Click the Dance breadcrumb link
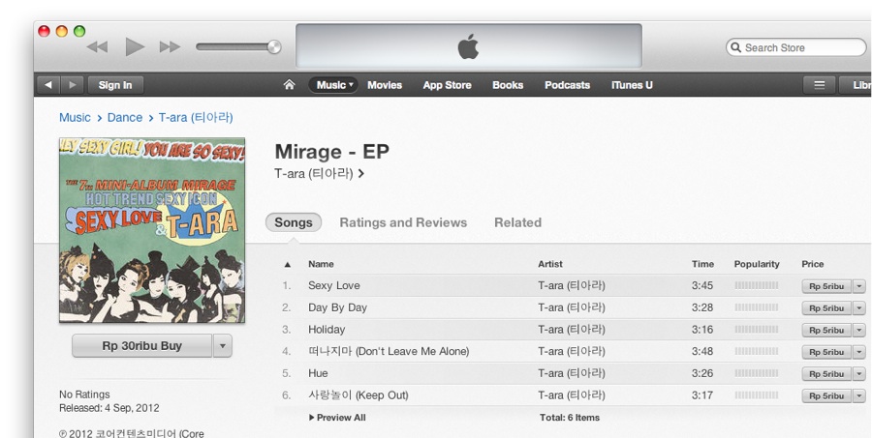Image resolution: width=872 pixels, height=438 pixels. tap(125, 118)
